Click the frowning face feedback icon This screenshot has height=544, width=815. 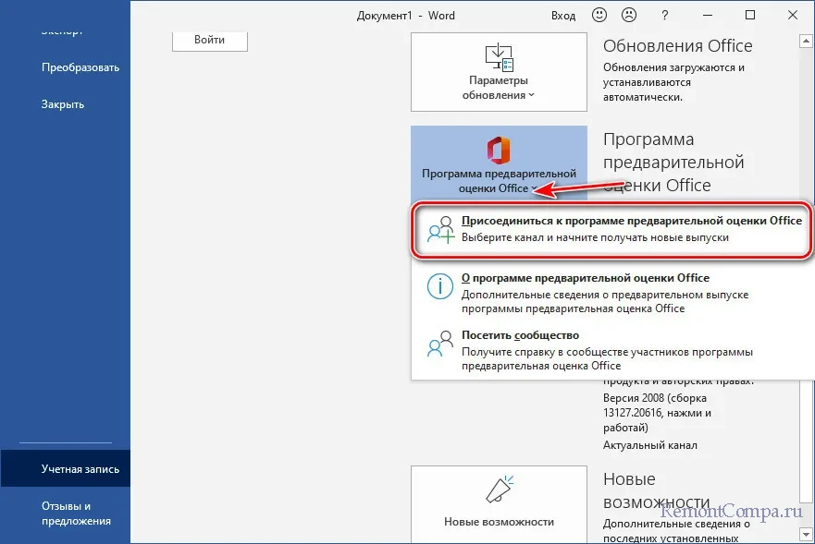click(x=630, y=16)
